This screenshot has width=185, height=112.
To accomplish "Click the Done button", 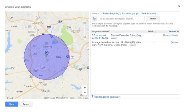I will [12, 104].
